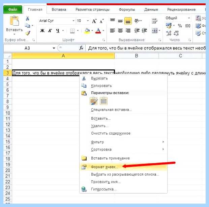Screen dimensions: 209x207
Task: Toggle italic К formatting
Action: pyautogui.click(x=50, y=31)
